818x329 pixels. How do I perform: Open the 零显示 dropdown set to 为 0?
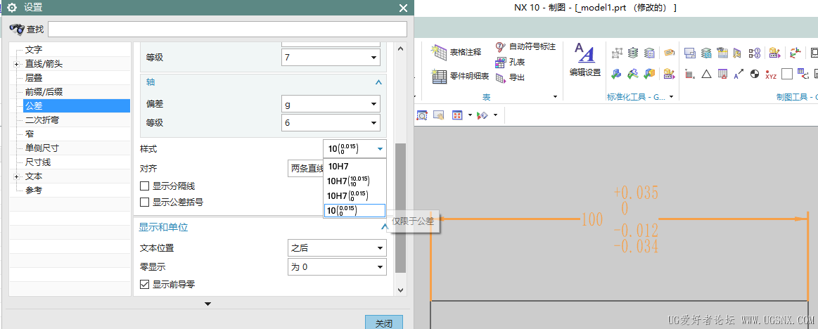coord(337,267)
